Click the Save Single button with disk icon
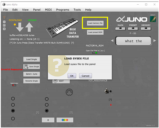 click(32, 67)
